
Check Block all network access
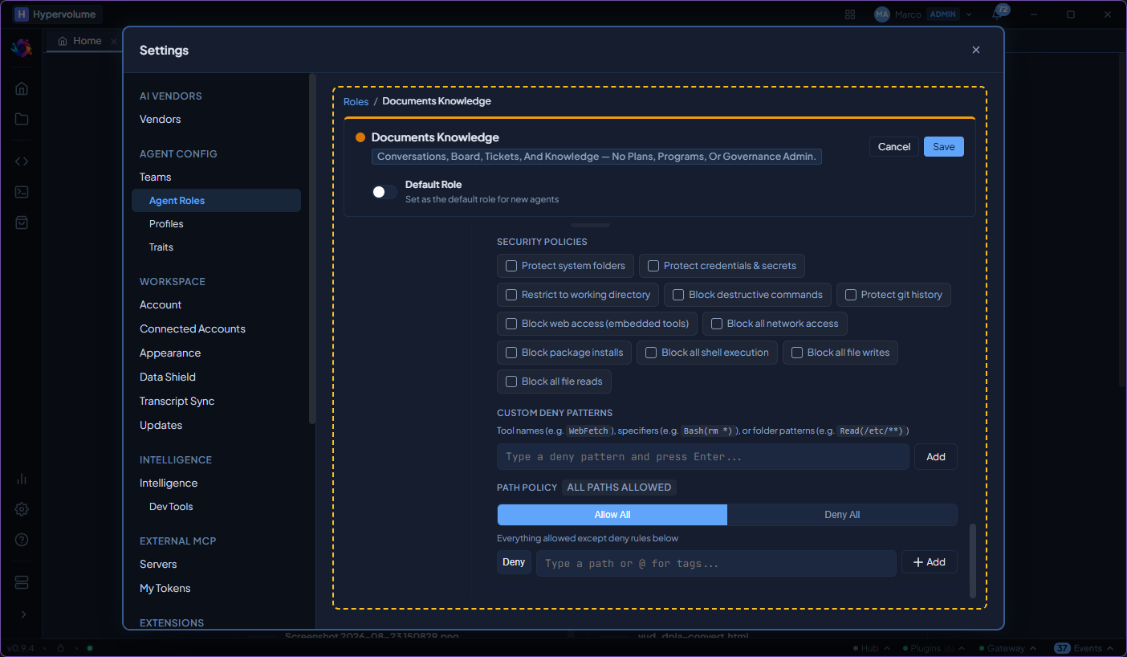(x=775, y=324)
